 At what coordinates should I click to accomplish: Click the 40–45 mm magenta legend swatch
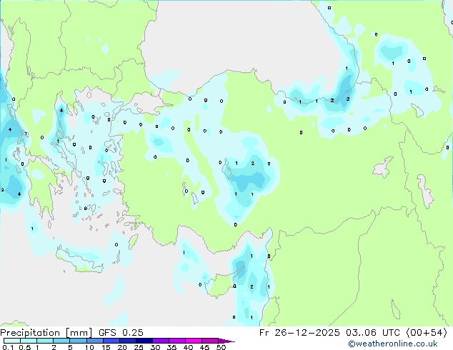tap(194, 341)
